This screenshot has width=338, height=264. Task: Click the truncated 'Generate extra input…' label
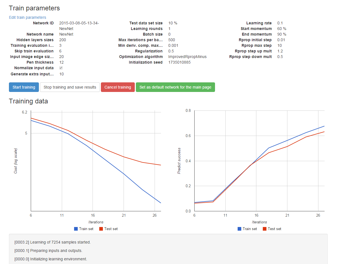click(x=32, y=74)
